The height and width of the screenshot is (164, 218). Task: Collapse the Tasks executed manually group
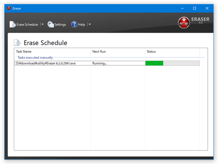point(35,57)
